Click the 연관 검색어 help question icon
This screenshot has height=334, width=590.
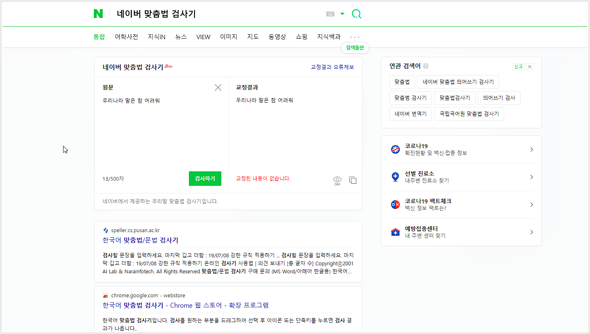coord(426,66)
